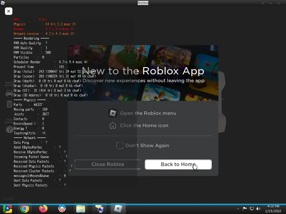This screenshot has height=214, width=286.
Task: Open the Obama logo app on taskbar
Action: point(62,209)
